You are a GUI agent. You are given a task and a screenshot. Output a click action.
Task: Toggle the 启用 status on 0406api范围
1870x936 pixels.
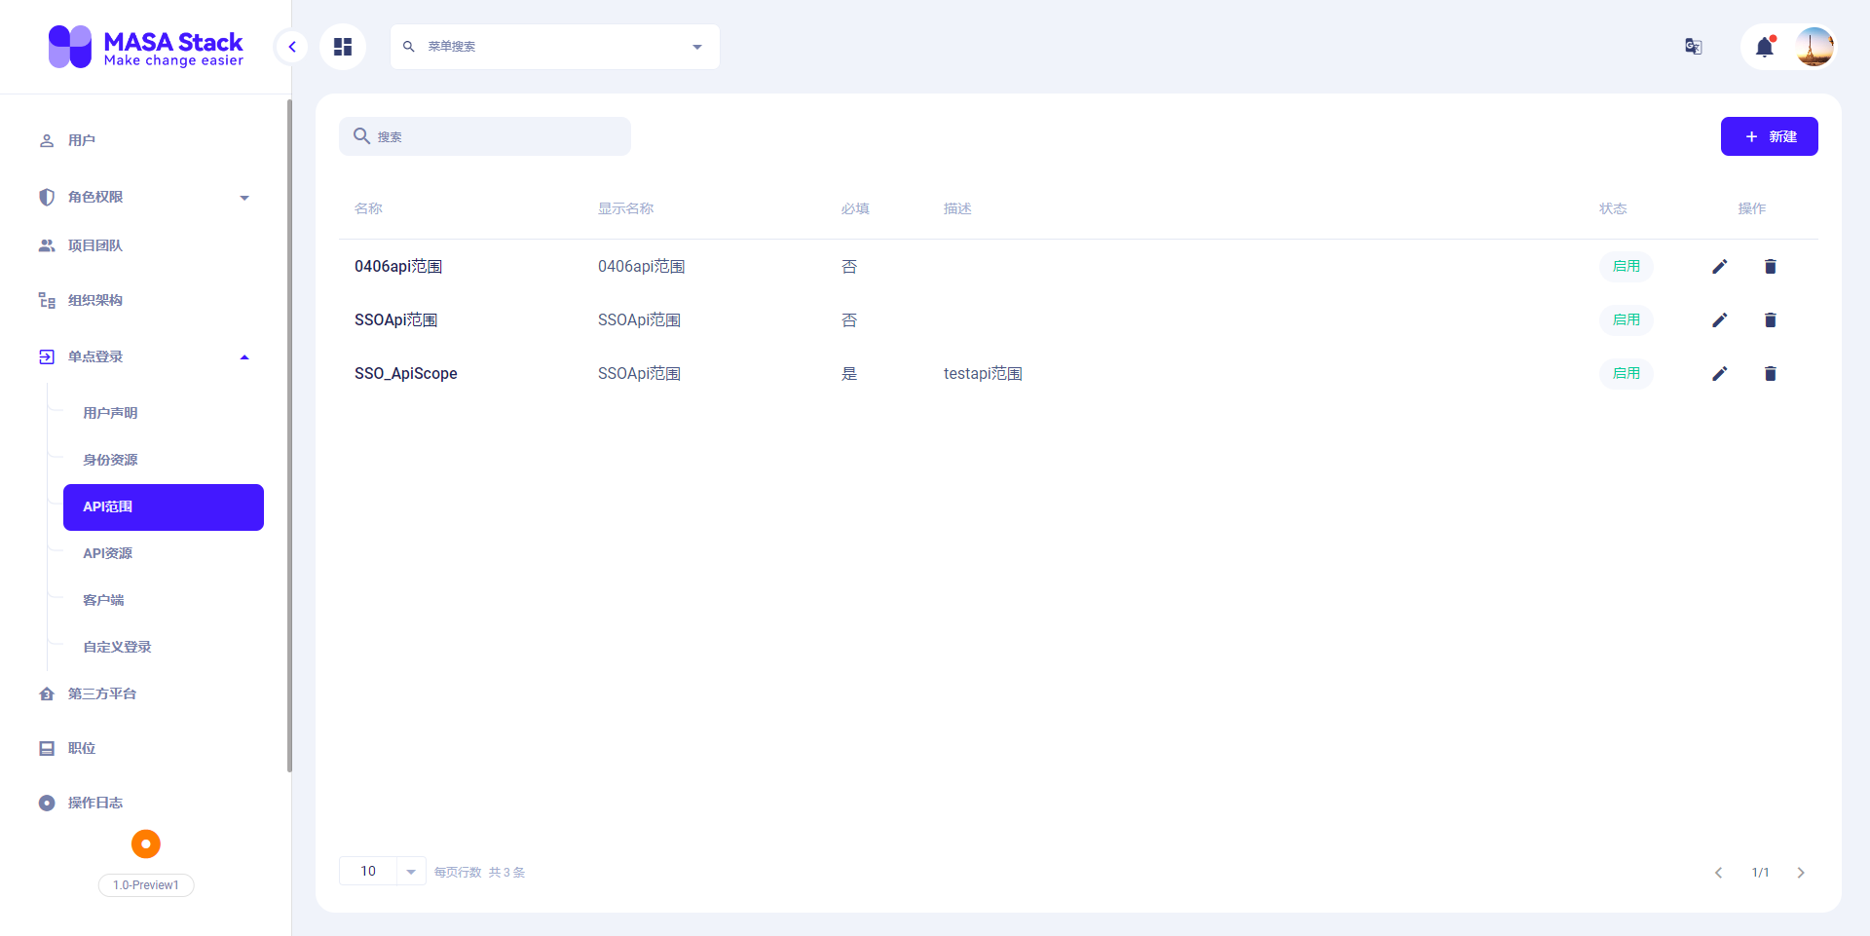coord(1626,266)
